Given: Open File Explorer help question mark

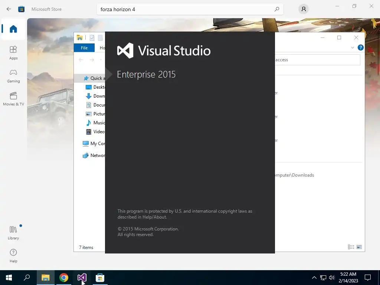Looking at the screenshot, I should [361, 47].
